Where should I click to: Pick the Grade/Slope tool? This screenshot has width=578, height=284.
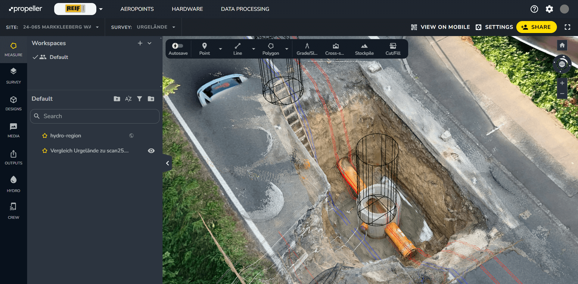[307, 49]
